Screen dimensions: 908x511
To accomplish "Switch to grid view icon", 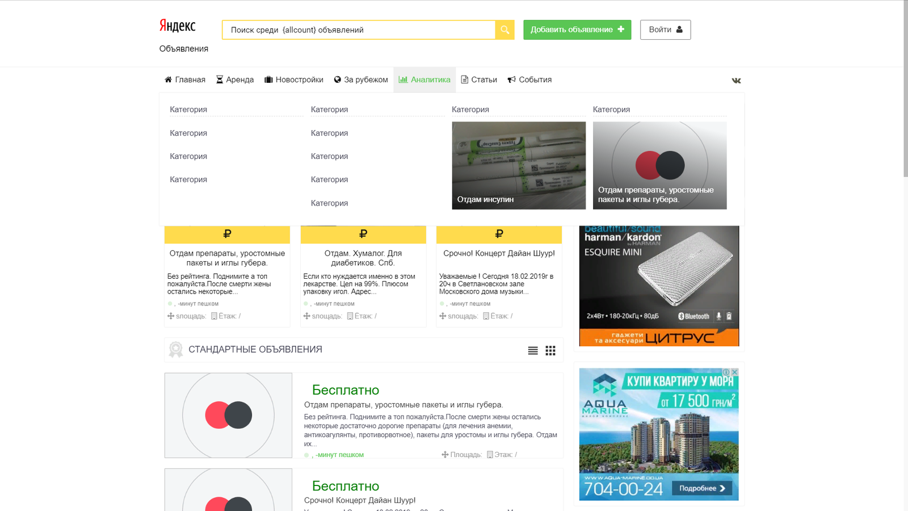I will 550,351.
